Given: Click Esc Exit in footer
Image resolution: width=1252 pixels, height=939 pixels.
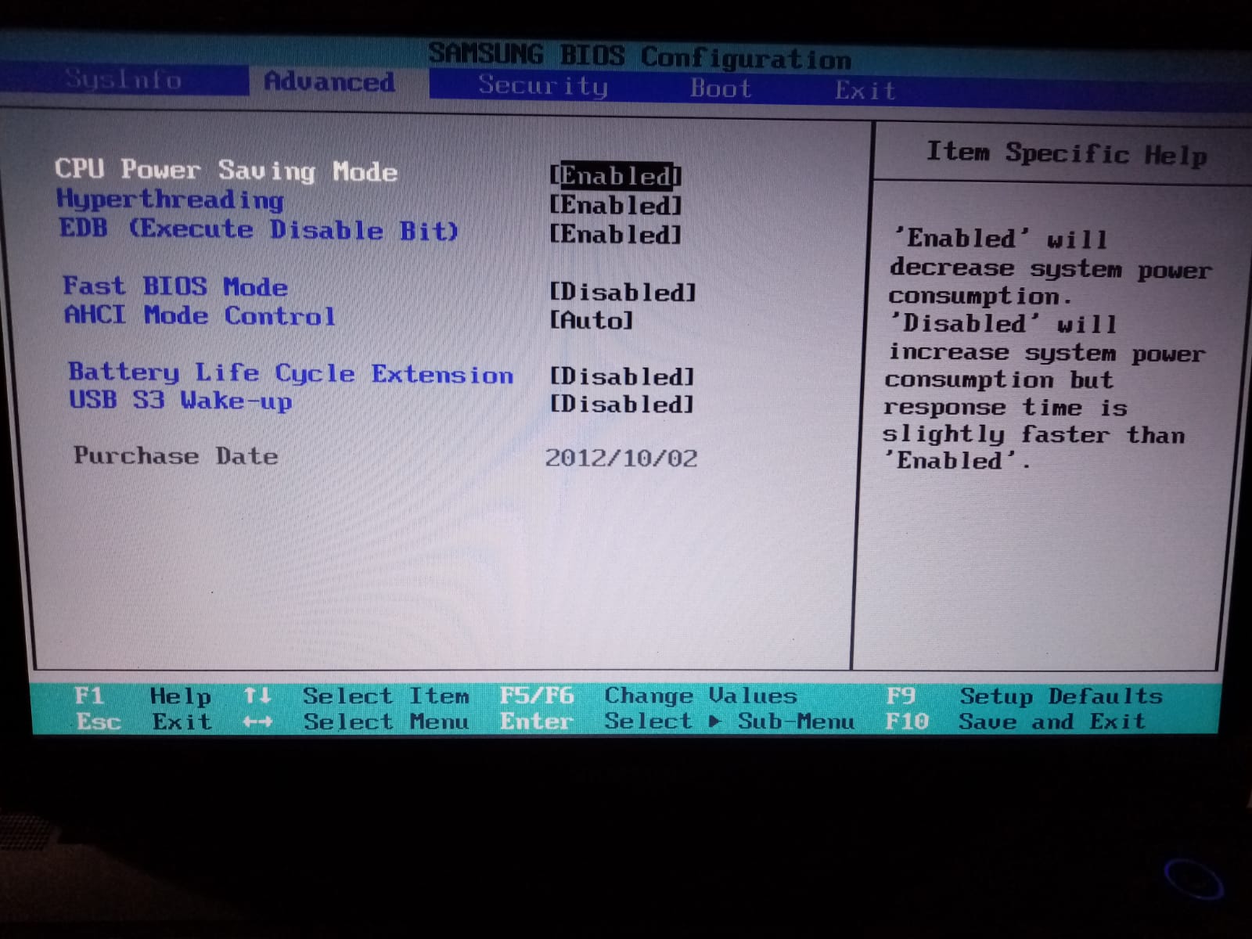Looking at the screenshot, I should [x=143, y=721].
